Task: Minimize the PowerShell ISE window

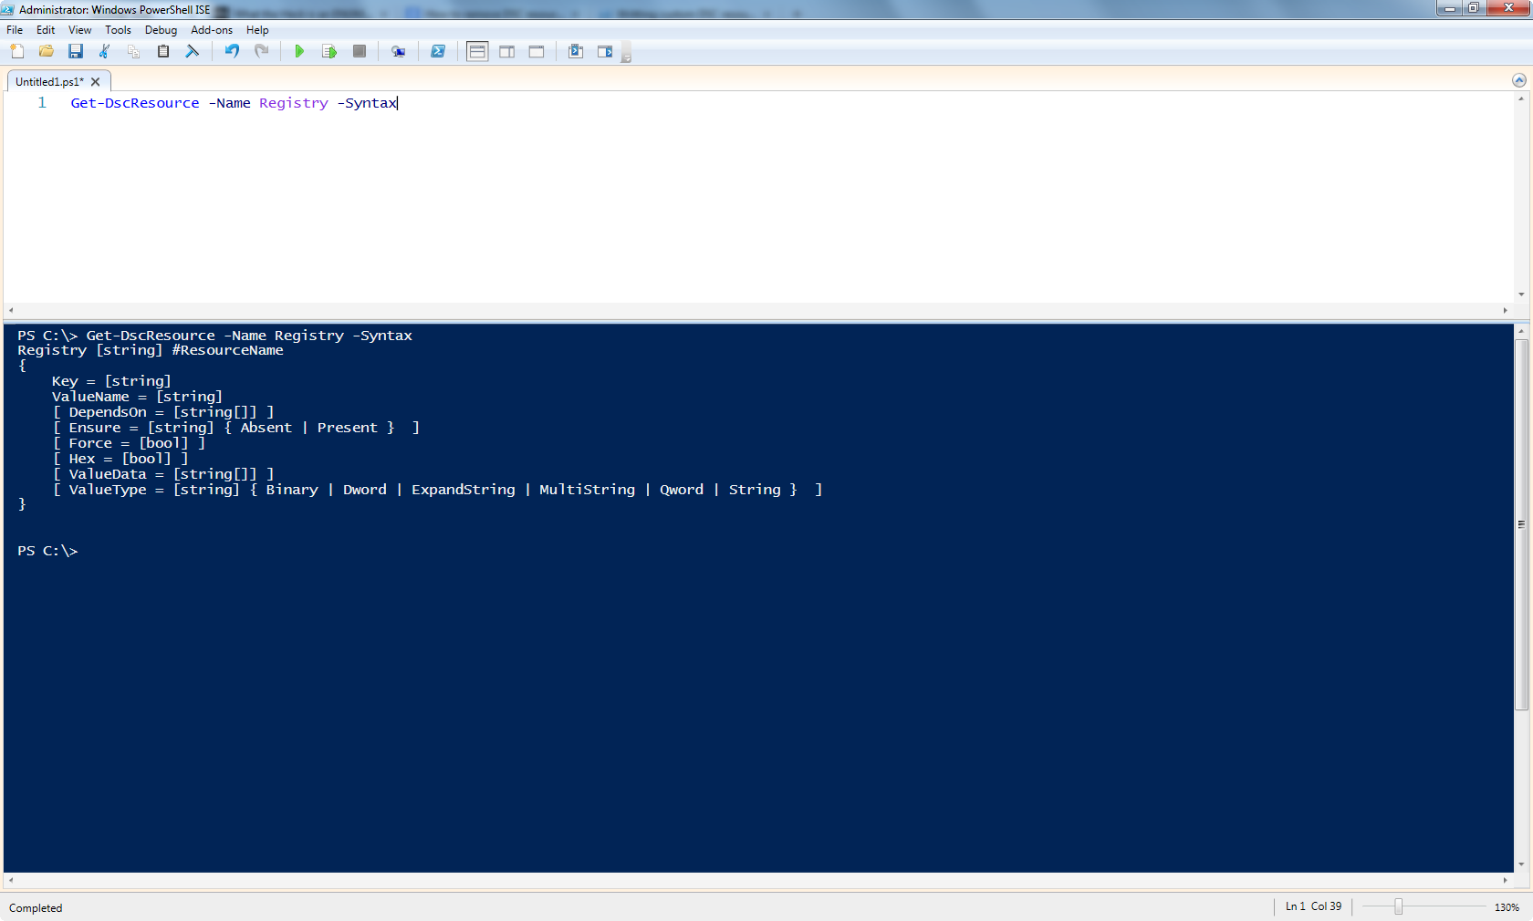Action: (x=1449, y=8)
